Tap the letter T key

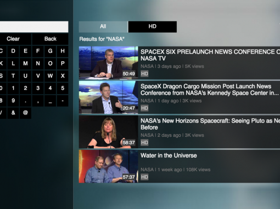(x=13, y=76)
